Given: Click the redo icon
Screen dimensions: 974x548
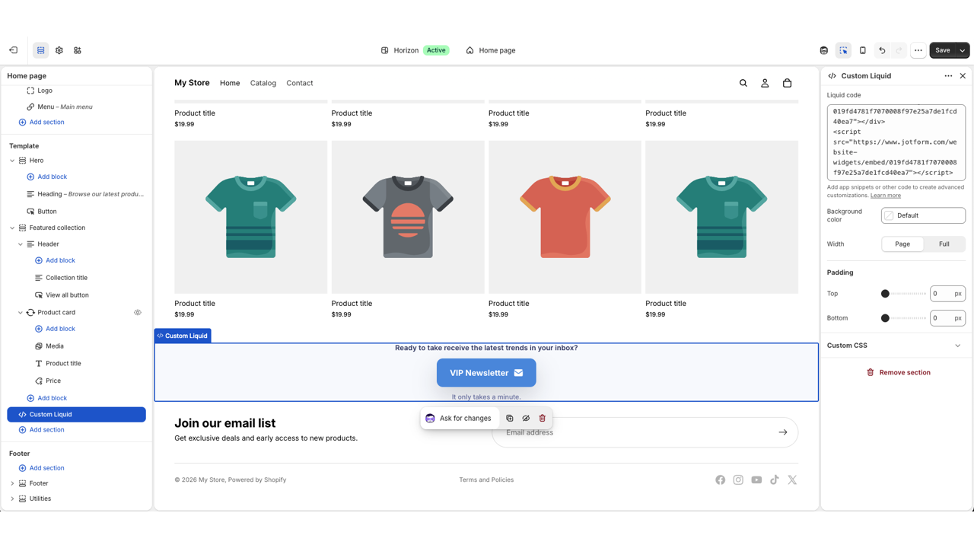Looking at the screenshot, I should point(899,50).
